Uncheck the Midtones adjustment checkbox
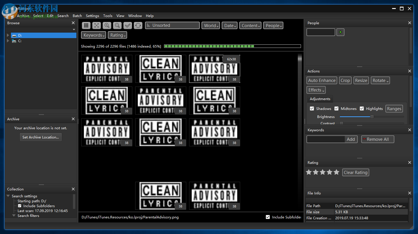This screenshot has width=418, height=234. (336, 108)
